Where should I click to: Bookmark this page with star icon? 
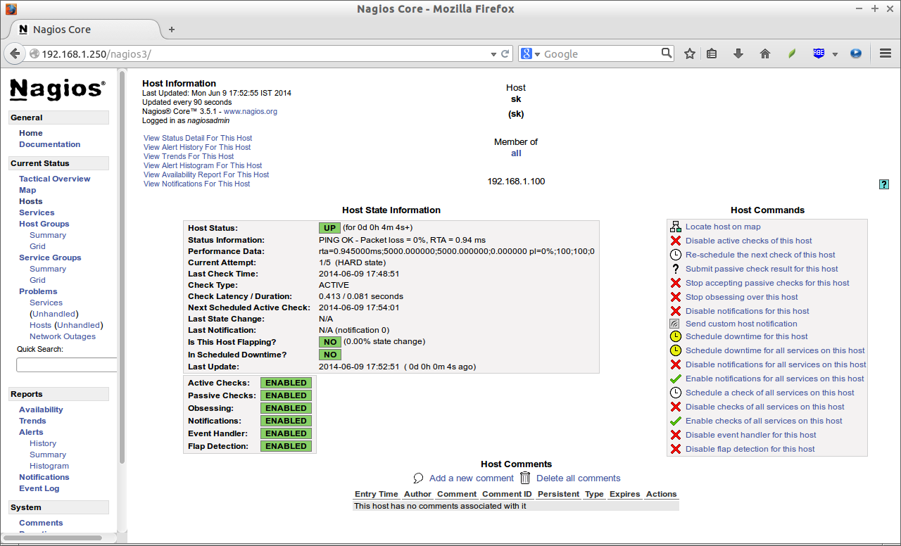point(690,53)
